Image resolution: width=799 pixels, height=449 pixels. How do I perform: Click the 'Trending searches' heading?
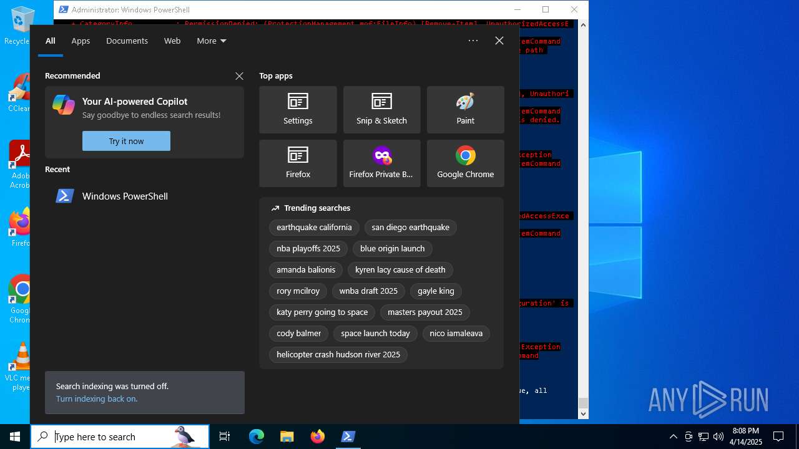(x=317, y=208)
